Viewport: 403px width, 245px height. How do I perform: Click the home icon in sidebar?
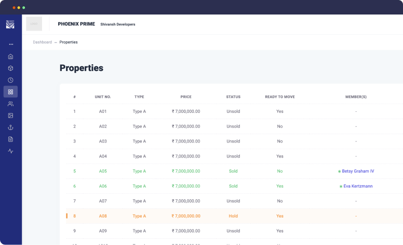(10, 56)
